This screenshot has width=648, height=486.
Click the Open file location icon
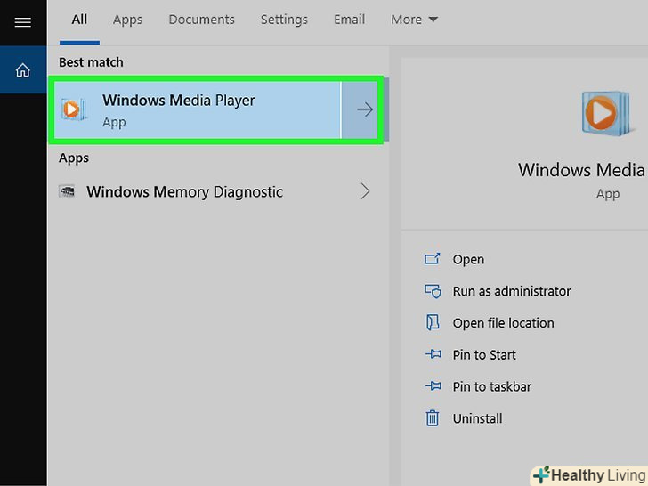click(x=433, y=323)
